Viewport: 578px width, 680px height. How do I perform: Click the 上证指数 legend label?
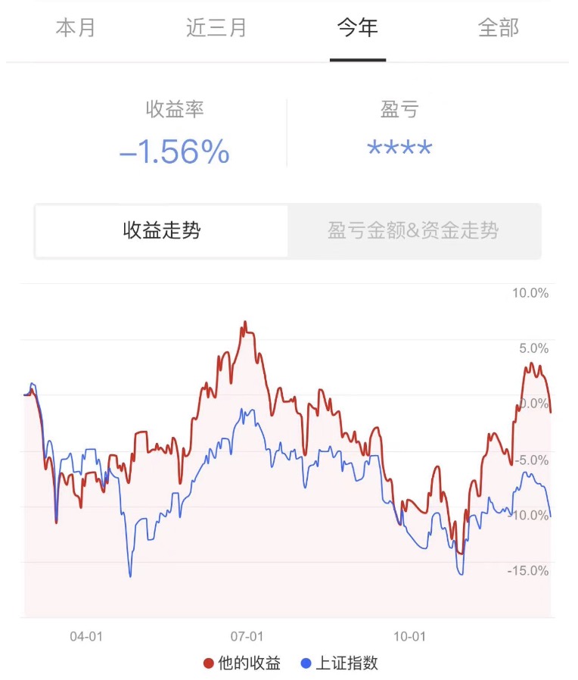click(x=346, y=664)
